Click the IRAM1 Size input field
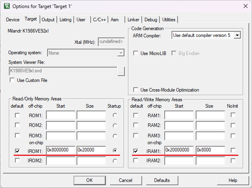 [x=210, y=150]
